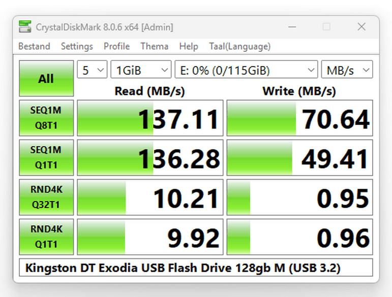Start the SEQ1M Q1T1 test
This screenshot has height=297, width=392.
pyautogui.click(x=46, y=158)
